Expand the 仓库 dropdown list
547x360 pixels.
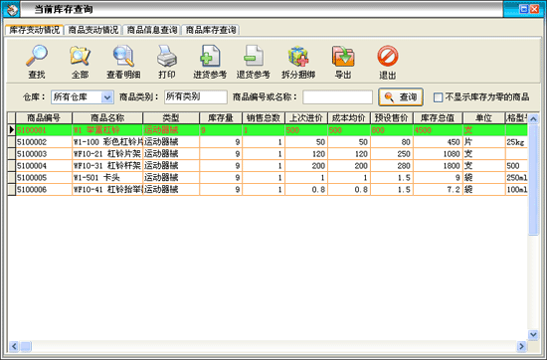tap(107, 97)
